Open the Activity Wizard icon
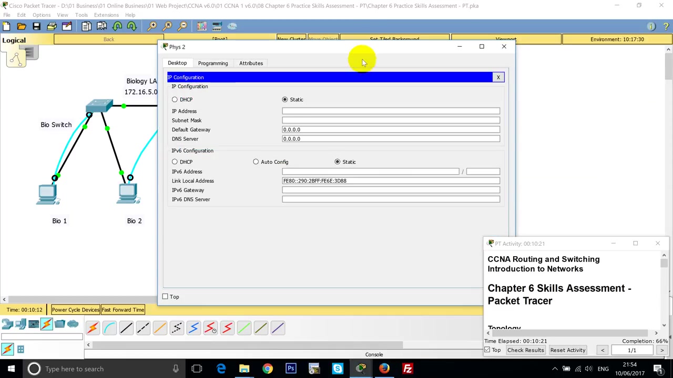 coord(67,26)
